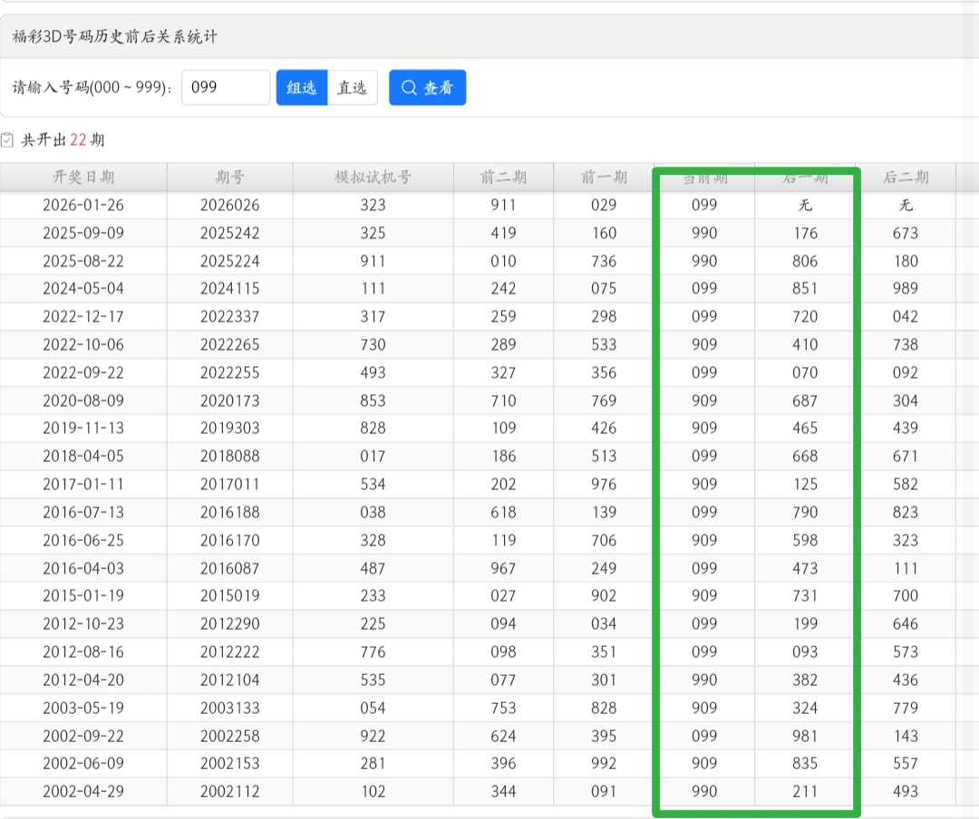
Task: Click the clipboard icon beside 共开出22期
Action: pos(8,140)
